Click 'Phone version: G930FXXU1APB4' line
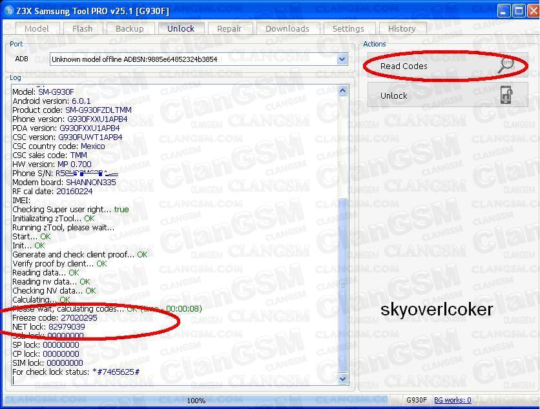The height and width of the screenshot is (409, 540). [70, 119]
